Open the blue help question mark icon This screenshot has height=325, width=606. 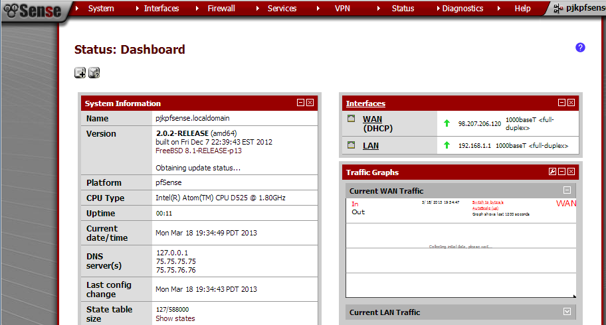(580, 48)
